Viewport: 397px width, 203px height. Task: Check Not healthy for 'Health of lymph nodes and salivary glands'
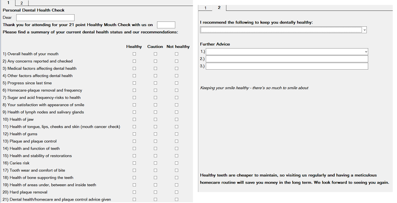[176, 112]
